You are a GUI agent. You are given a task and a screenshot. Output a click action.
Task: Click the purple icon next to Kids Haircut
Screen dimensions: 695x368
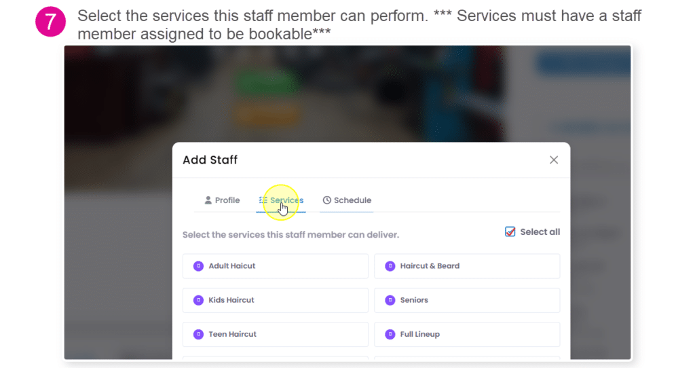[x=199, y=300]
